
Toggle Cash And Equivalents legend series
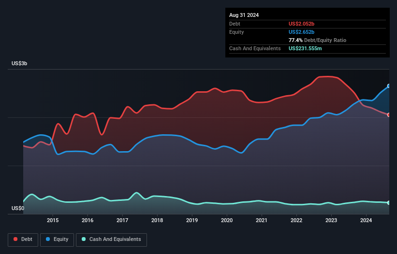pos(111,240)
